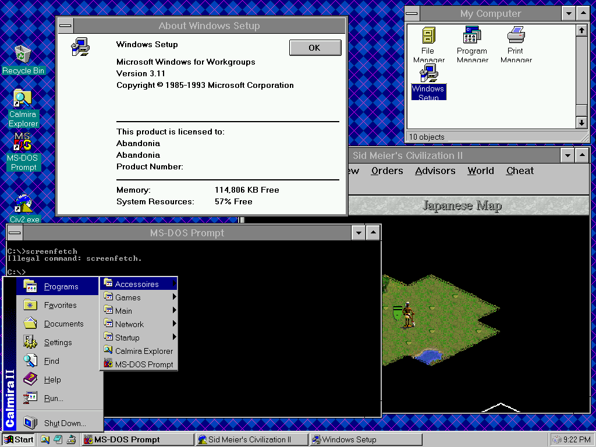Click My Computer scrollbar down arrow
596x447 pixels.
click(581, 122)
